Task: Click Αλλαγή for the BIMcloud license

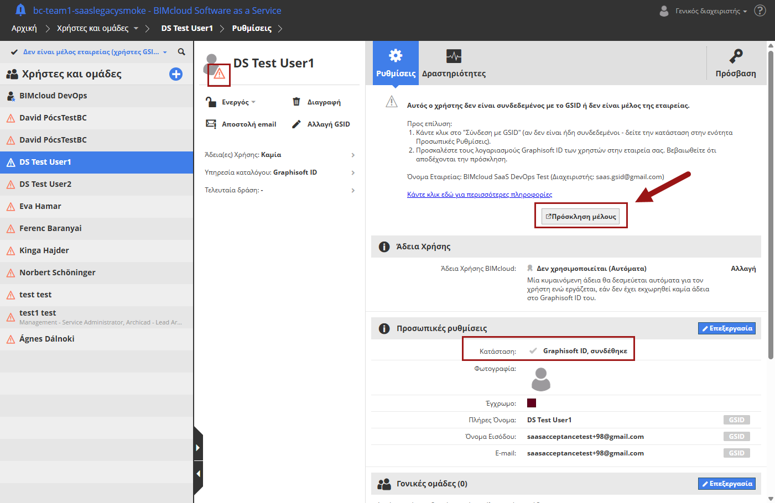Action: click(743, 269)
